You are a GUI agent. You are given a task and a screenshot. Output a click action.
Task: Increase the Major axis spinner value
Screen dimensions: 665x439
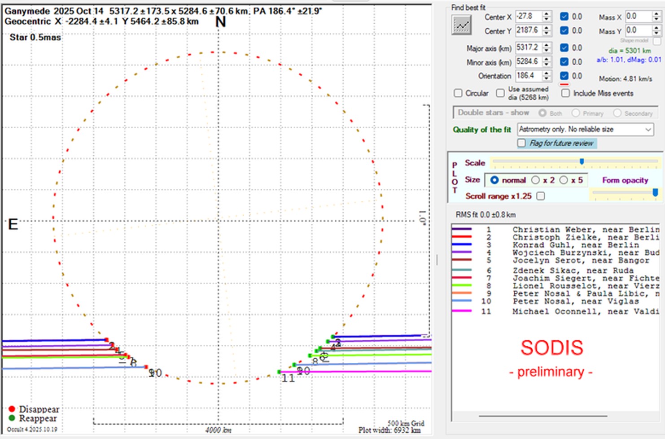546,45
